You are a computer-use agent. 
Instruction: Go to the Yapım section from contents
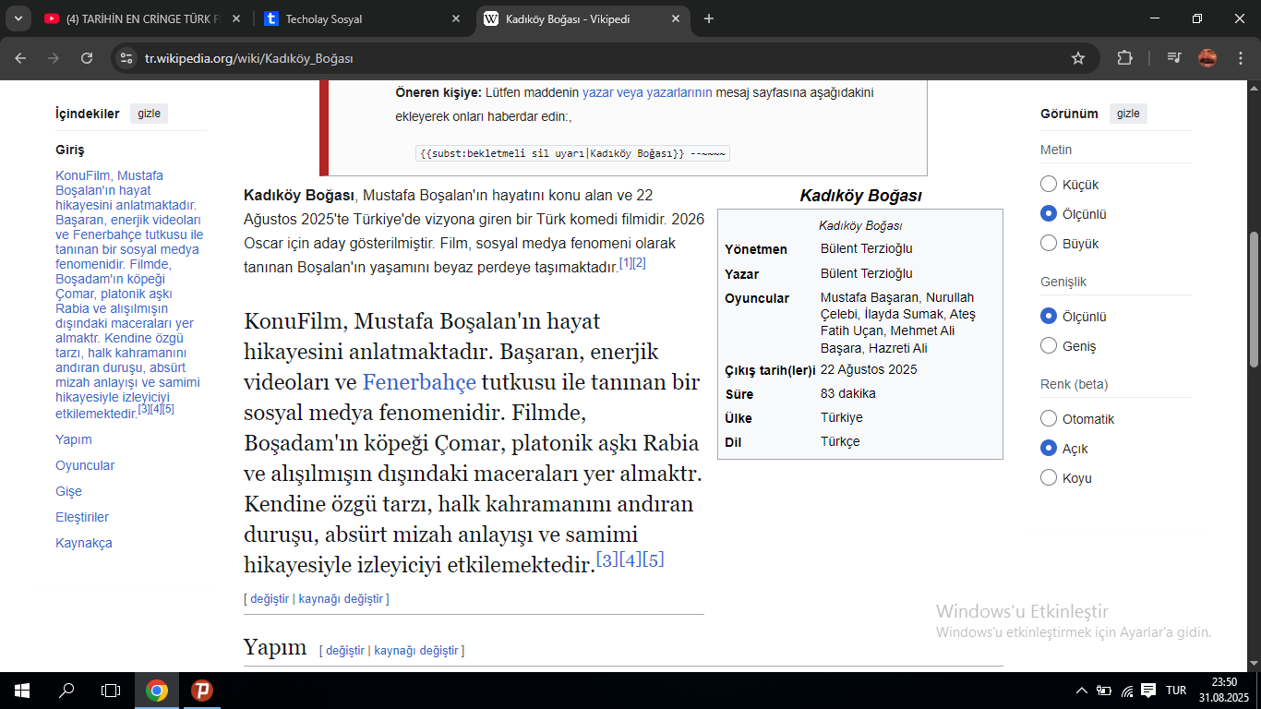(74, 439)
